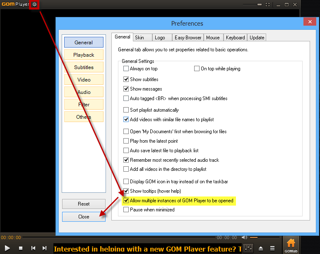Switch to the Keyboard tab
The image size is (320, 254).
pos(235,38)
